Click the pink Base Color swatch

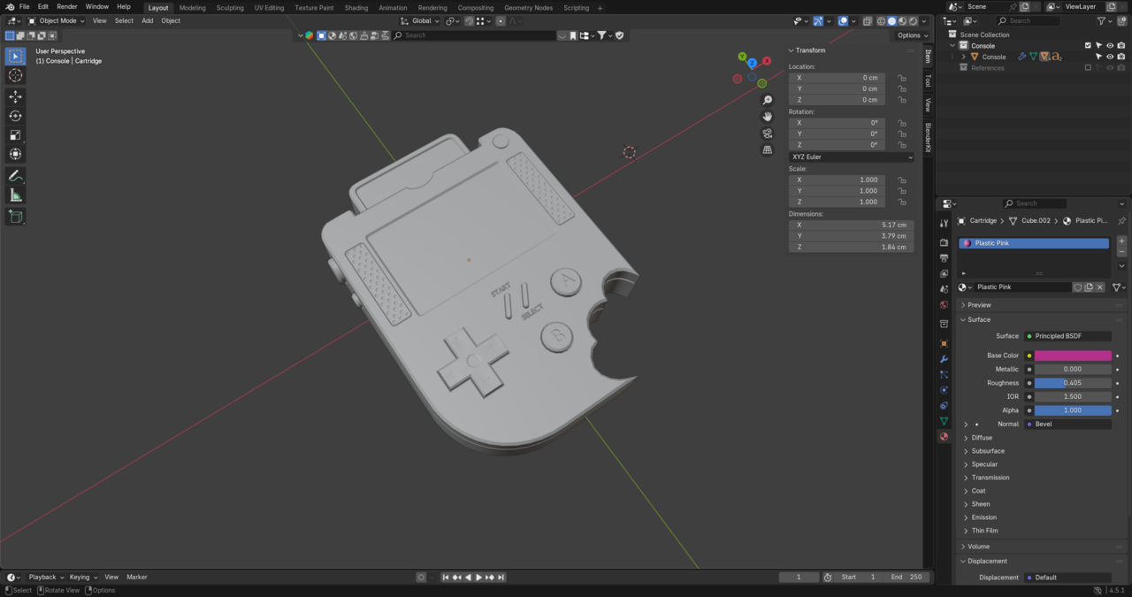pyautogui.click(x=1073, y=356)
